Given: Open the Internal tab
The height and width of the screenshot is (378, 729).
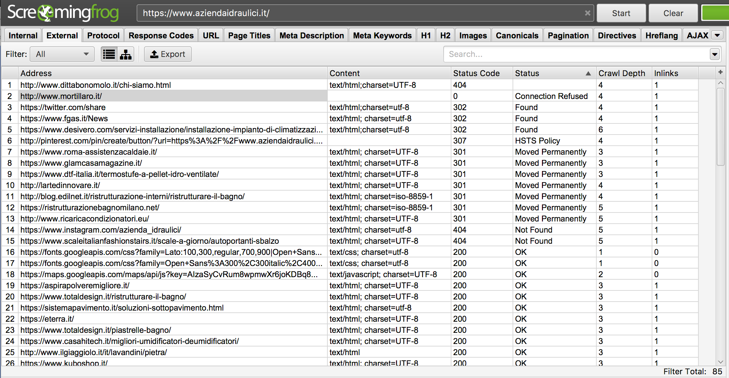Looking at the screenshot, I should click(23, 36).
